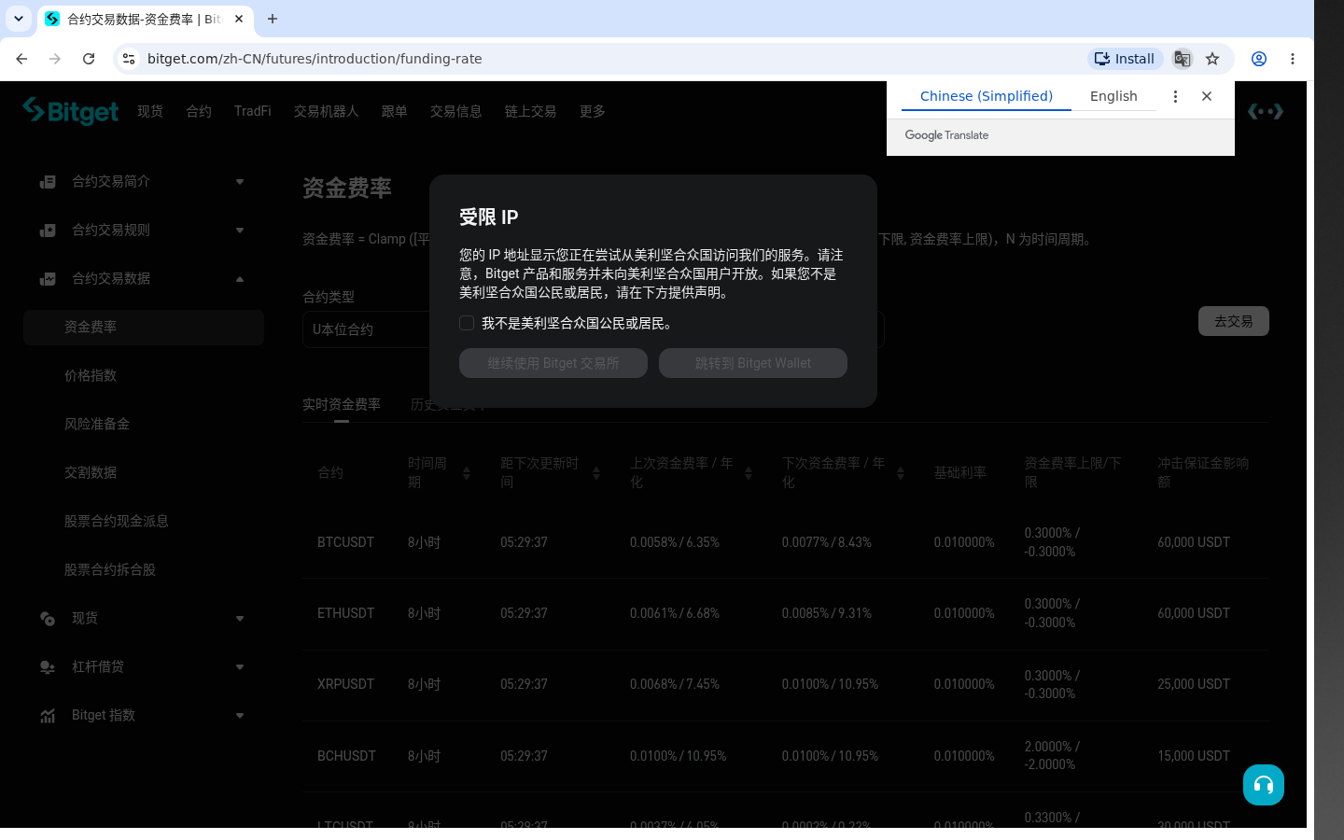The height and width of the screenshot is (840, 1344).
Task: Select 股票合约拆合股 in sidebar
Action: [x=110, y=570]
